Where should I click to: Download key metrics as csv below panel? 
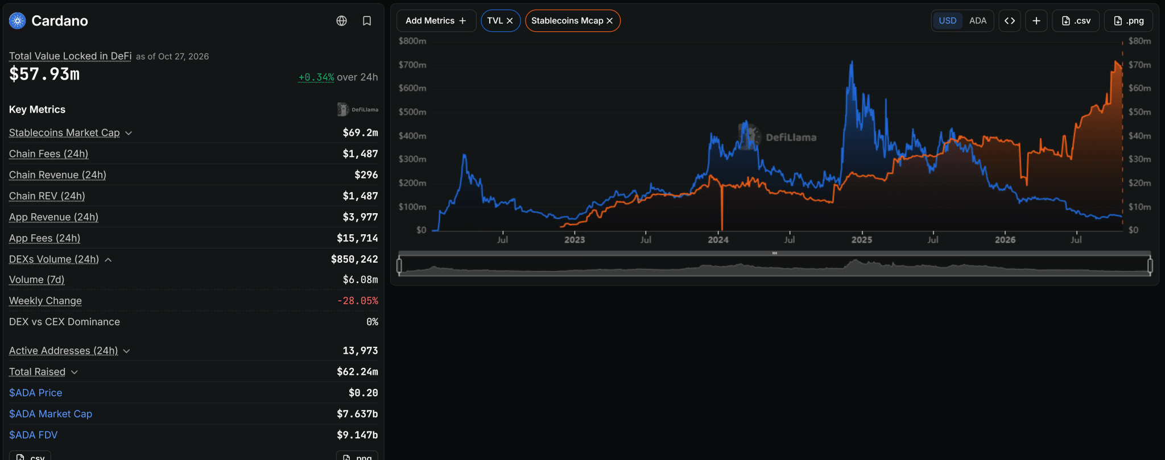(x=30, y=456)
